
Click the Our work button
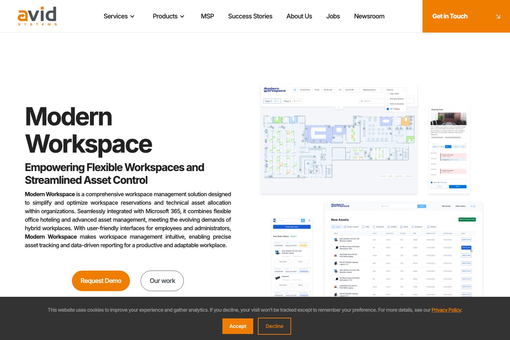coord(162,281)
